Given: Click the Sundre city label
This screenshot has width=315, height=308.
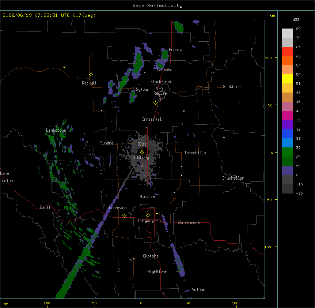Looking at the screenshot, I should 107,143.
